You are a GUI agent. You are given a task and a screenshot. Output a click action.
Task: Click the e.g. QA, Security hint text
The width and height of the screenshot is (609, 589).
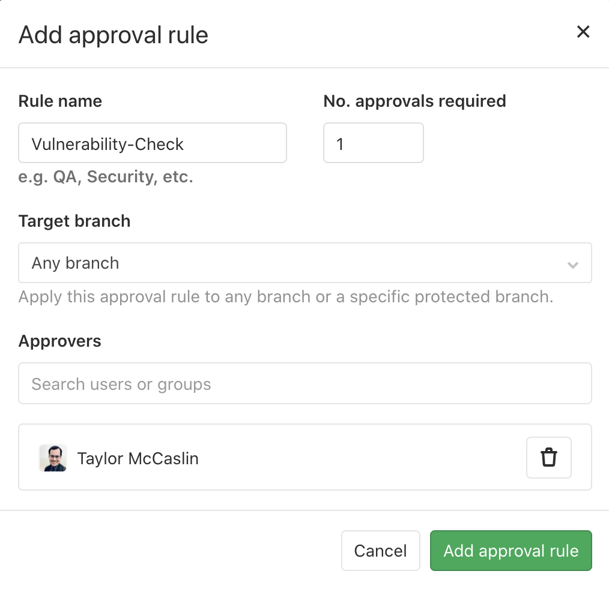pyautogui.click(x=106, y=178)
